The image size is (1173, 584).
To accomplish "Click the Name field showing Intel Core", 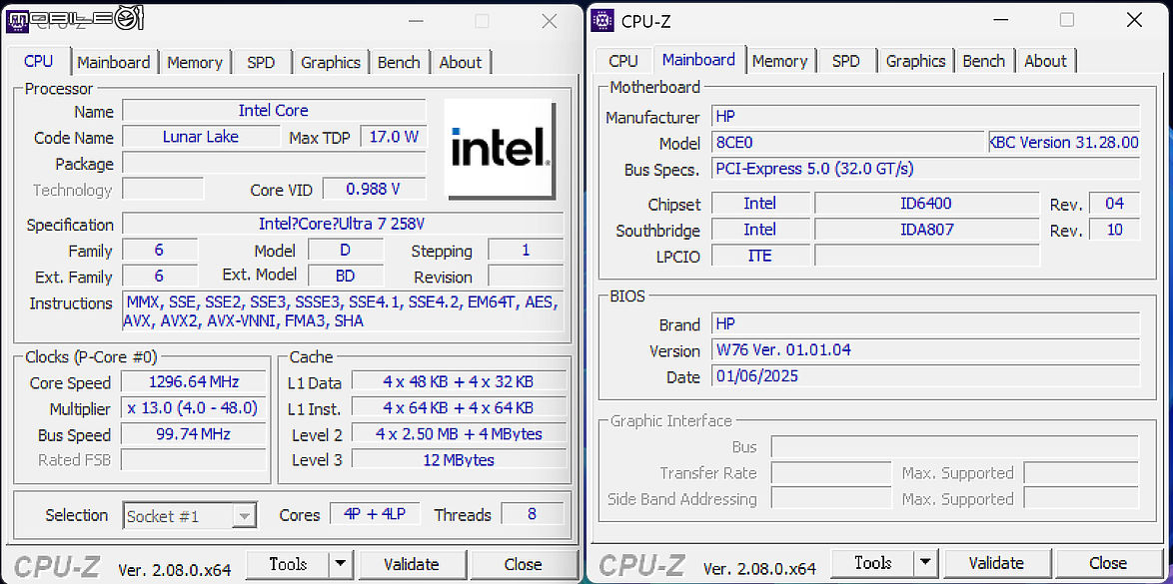I will (x=274, y=111).
